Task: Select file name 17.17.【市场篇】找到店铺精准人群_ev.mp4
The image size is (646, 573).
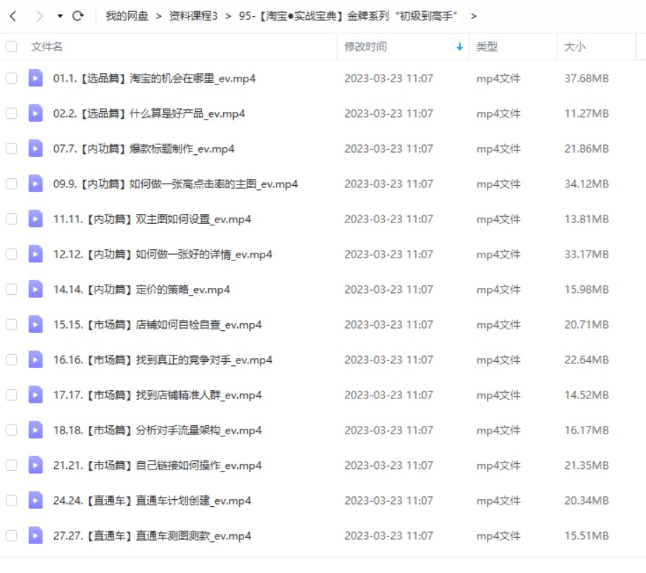Action: 158,395
